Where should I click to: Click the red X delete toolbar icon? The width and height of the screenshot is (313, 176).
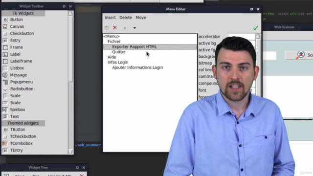pos(115,28)
